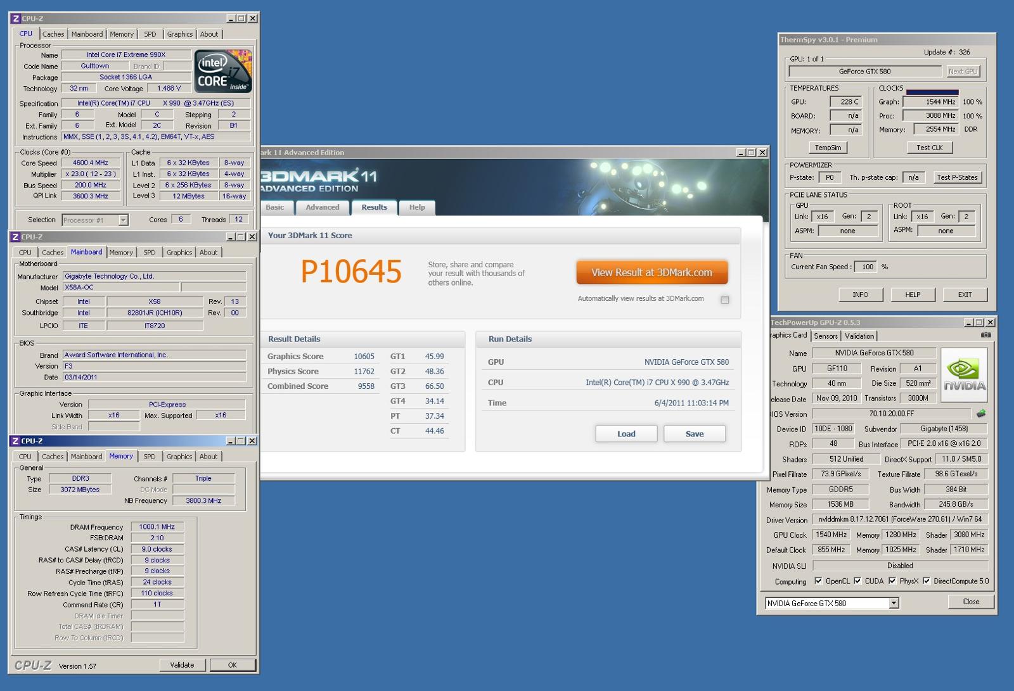This screenshot has height=691, width=1014.
Task: Click the Subvendor value Gigabyte (1458)
Action: [x=944, y=429]
